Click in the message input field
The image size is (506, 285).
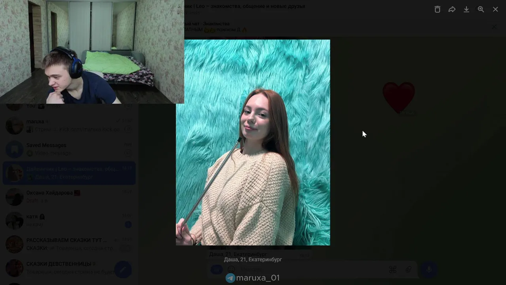tap(312, 270)
